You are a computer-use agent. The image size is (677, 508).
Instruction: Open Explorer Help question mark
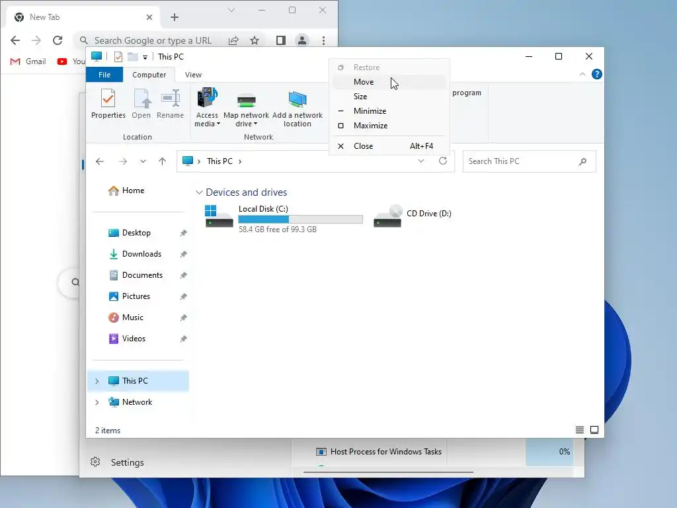coord(597,74)
